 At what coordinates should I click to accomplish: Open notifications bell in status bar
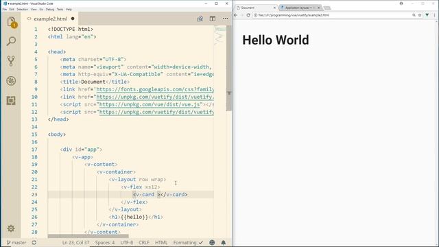[224, 242]
